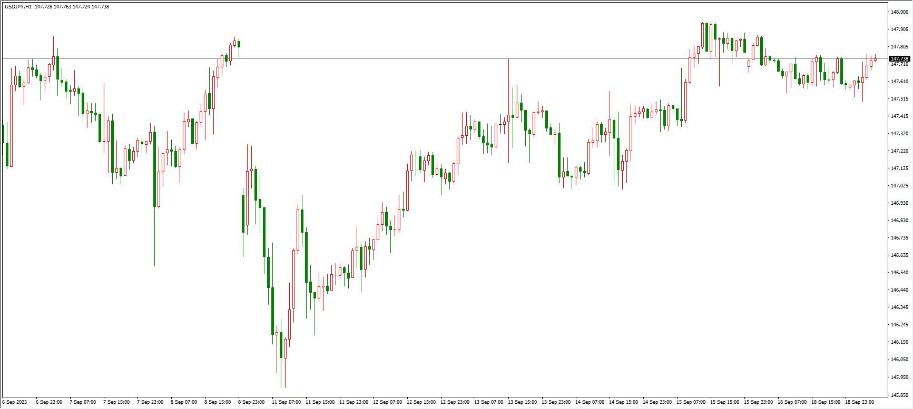Image resolution: width=913 pixels, height=409 pixels.
Task: Click the 7 Sep 07:00 time label
Action: click(83, 402)
